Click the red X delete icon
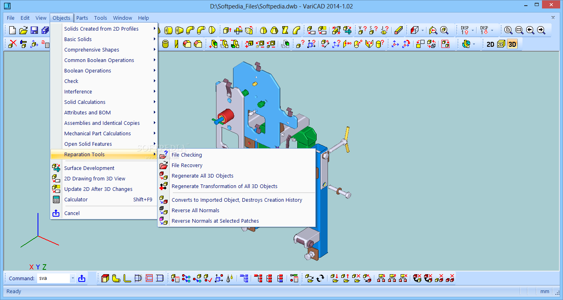563x300 pixels. [13, 44]
